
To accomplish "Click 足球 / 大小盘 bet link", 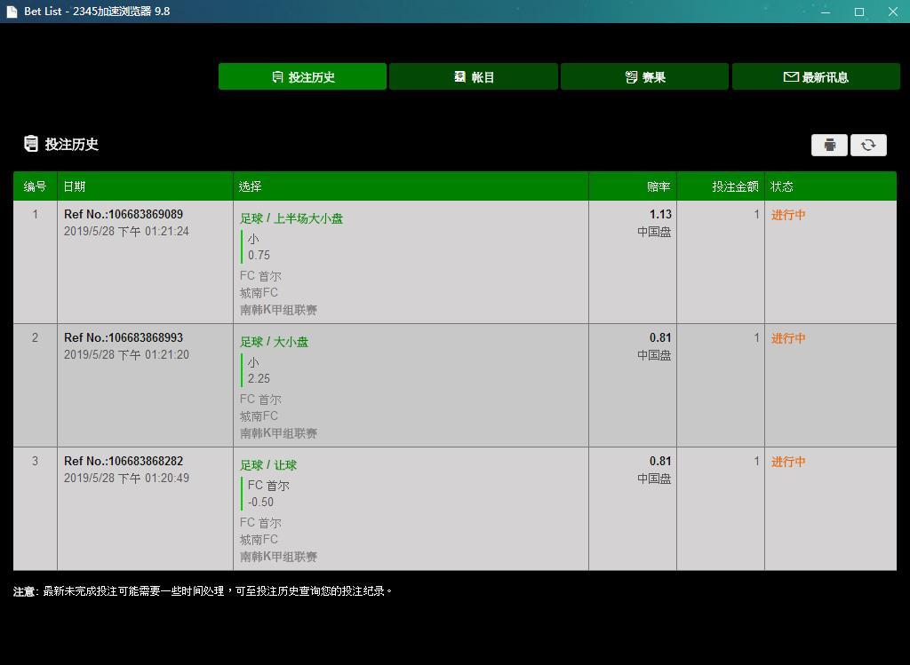I will coord(274,342).
